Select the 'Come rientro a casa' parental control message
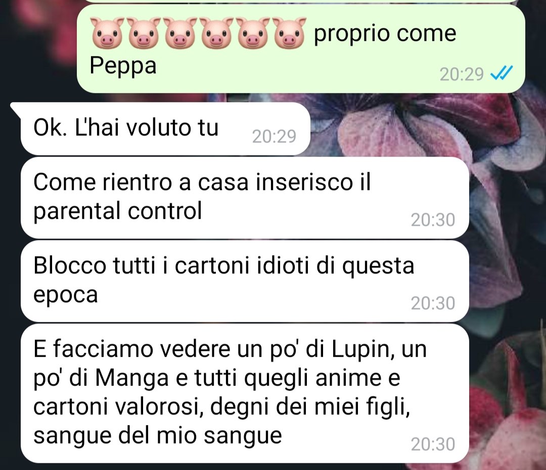This screenshot has width=546, height=470. (245, 198)
